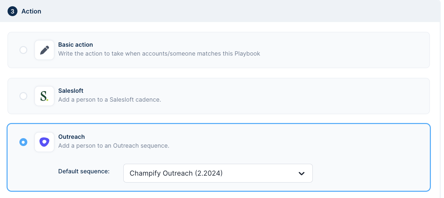Click the pencil icon for Basic action
Viewport: 444px width, 198px height.
(44, 50)
